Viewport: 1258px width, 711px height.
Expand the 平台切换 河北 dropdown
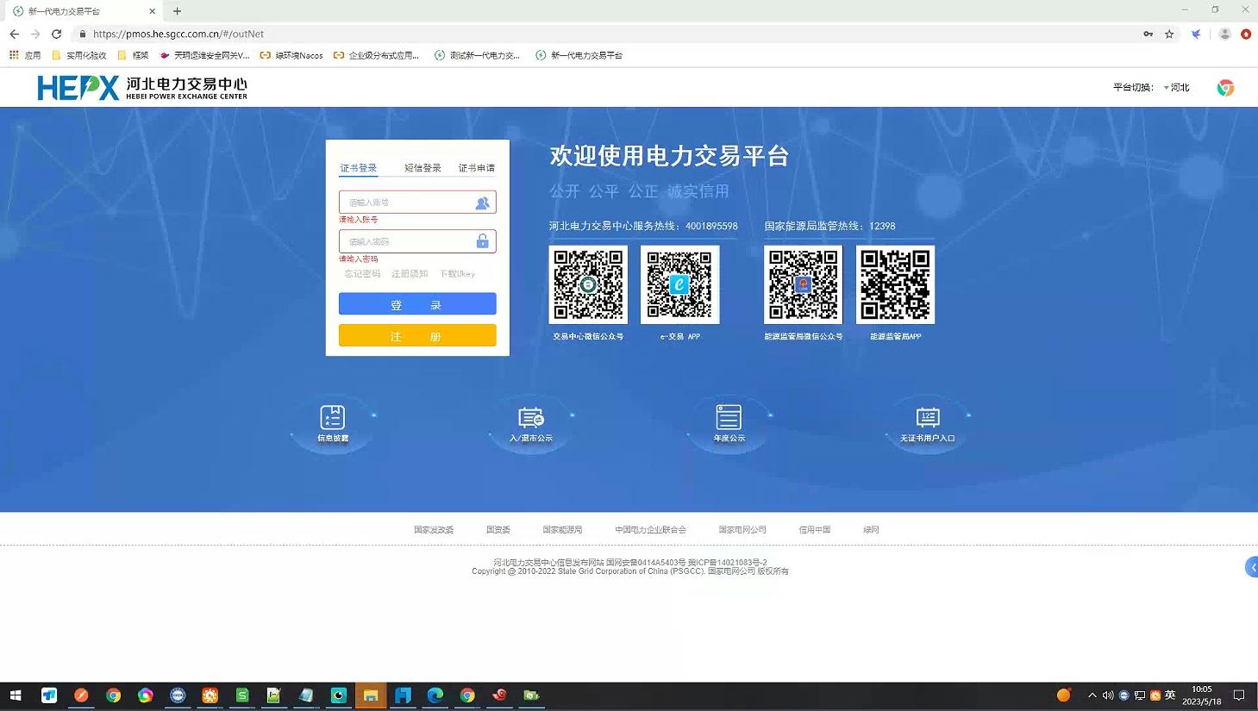pos(1176,88)
